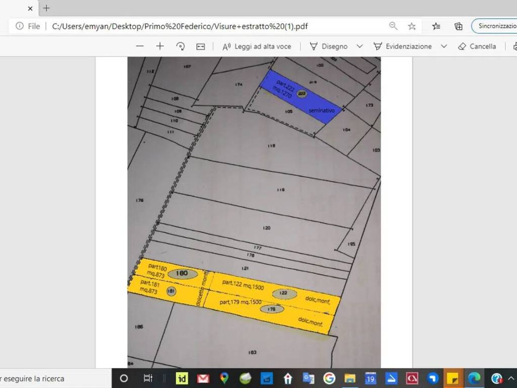Close the current browser tab
This screenshot has height=388, width=517.
coord(30,9)
